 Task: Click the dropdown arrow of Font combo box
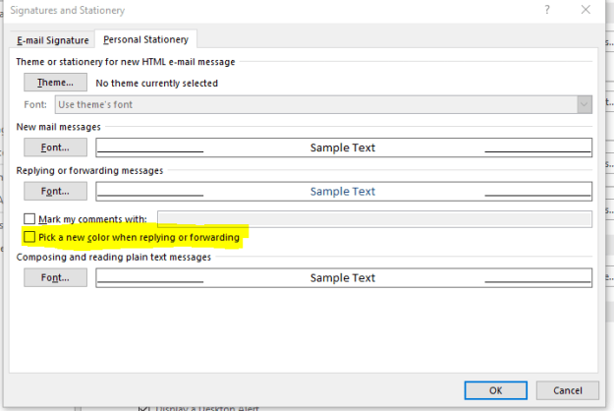(x=585, y=104)
